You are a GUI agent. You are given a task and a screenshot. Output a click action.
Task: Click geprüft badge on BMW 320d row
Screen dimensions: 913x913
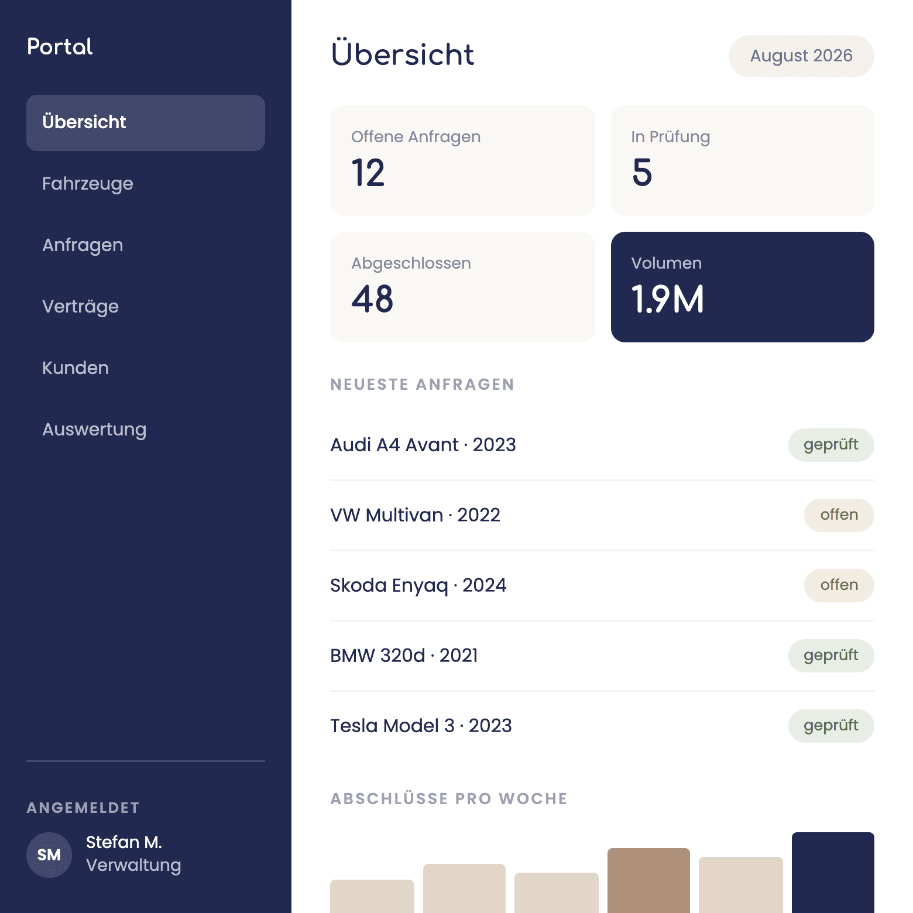(x=831, y=655)
